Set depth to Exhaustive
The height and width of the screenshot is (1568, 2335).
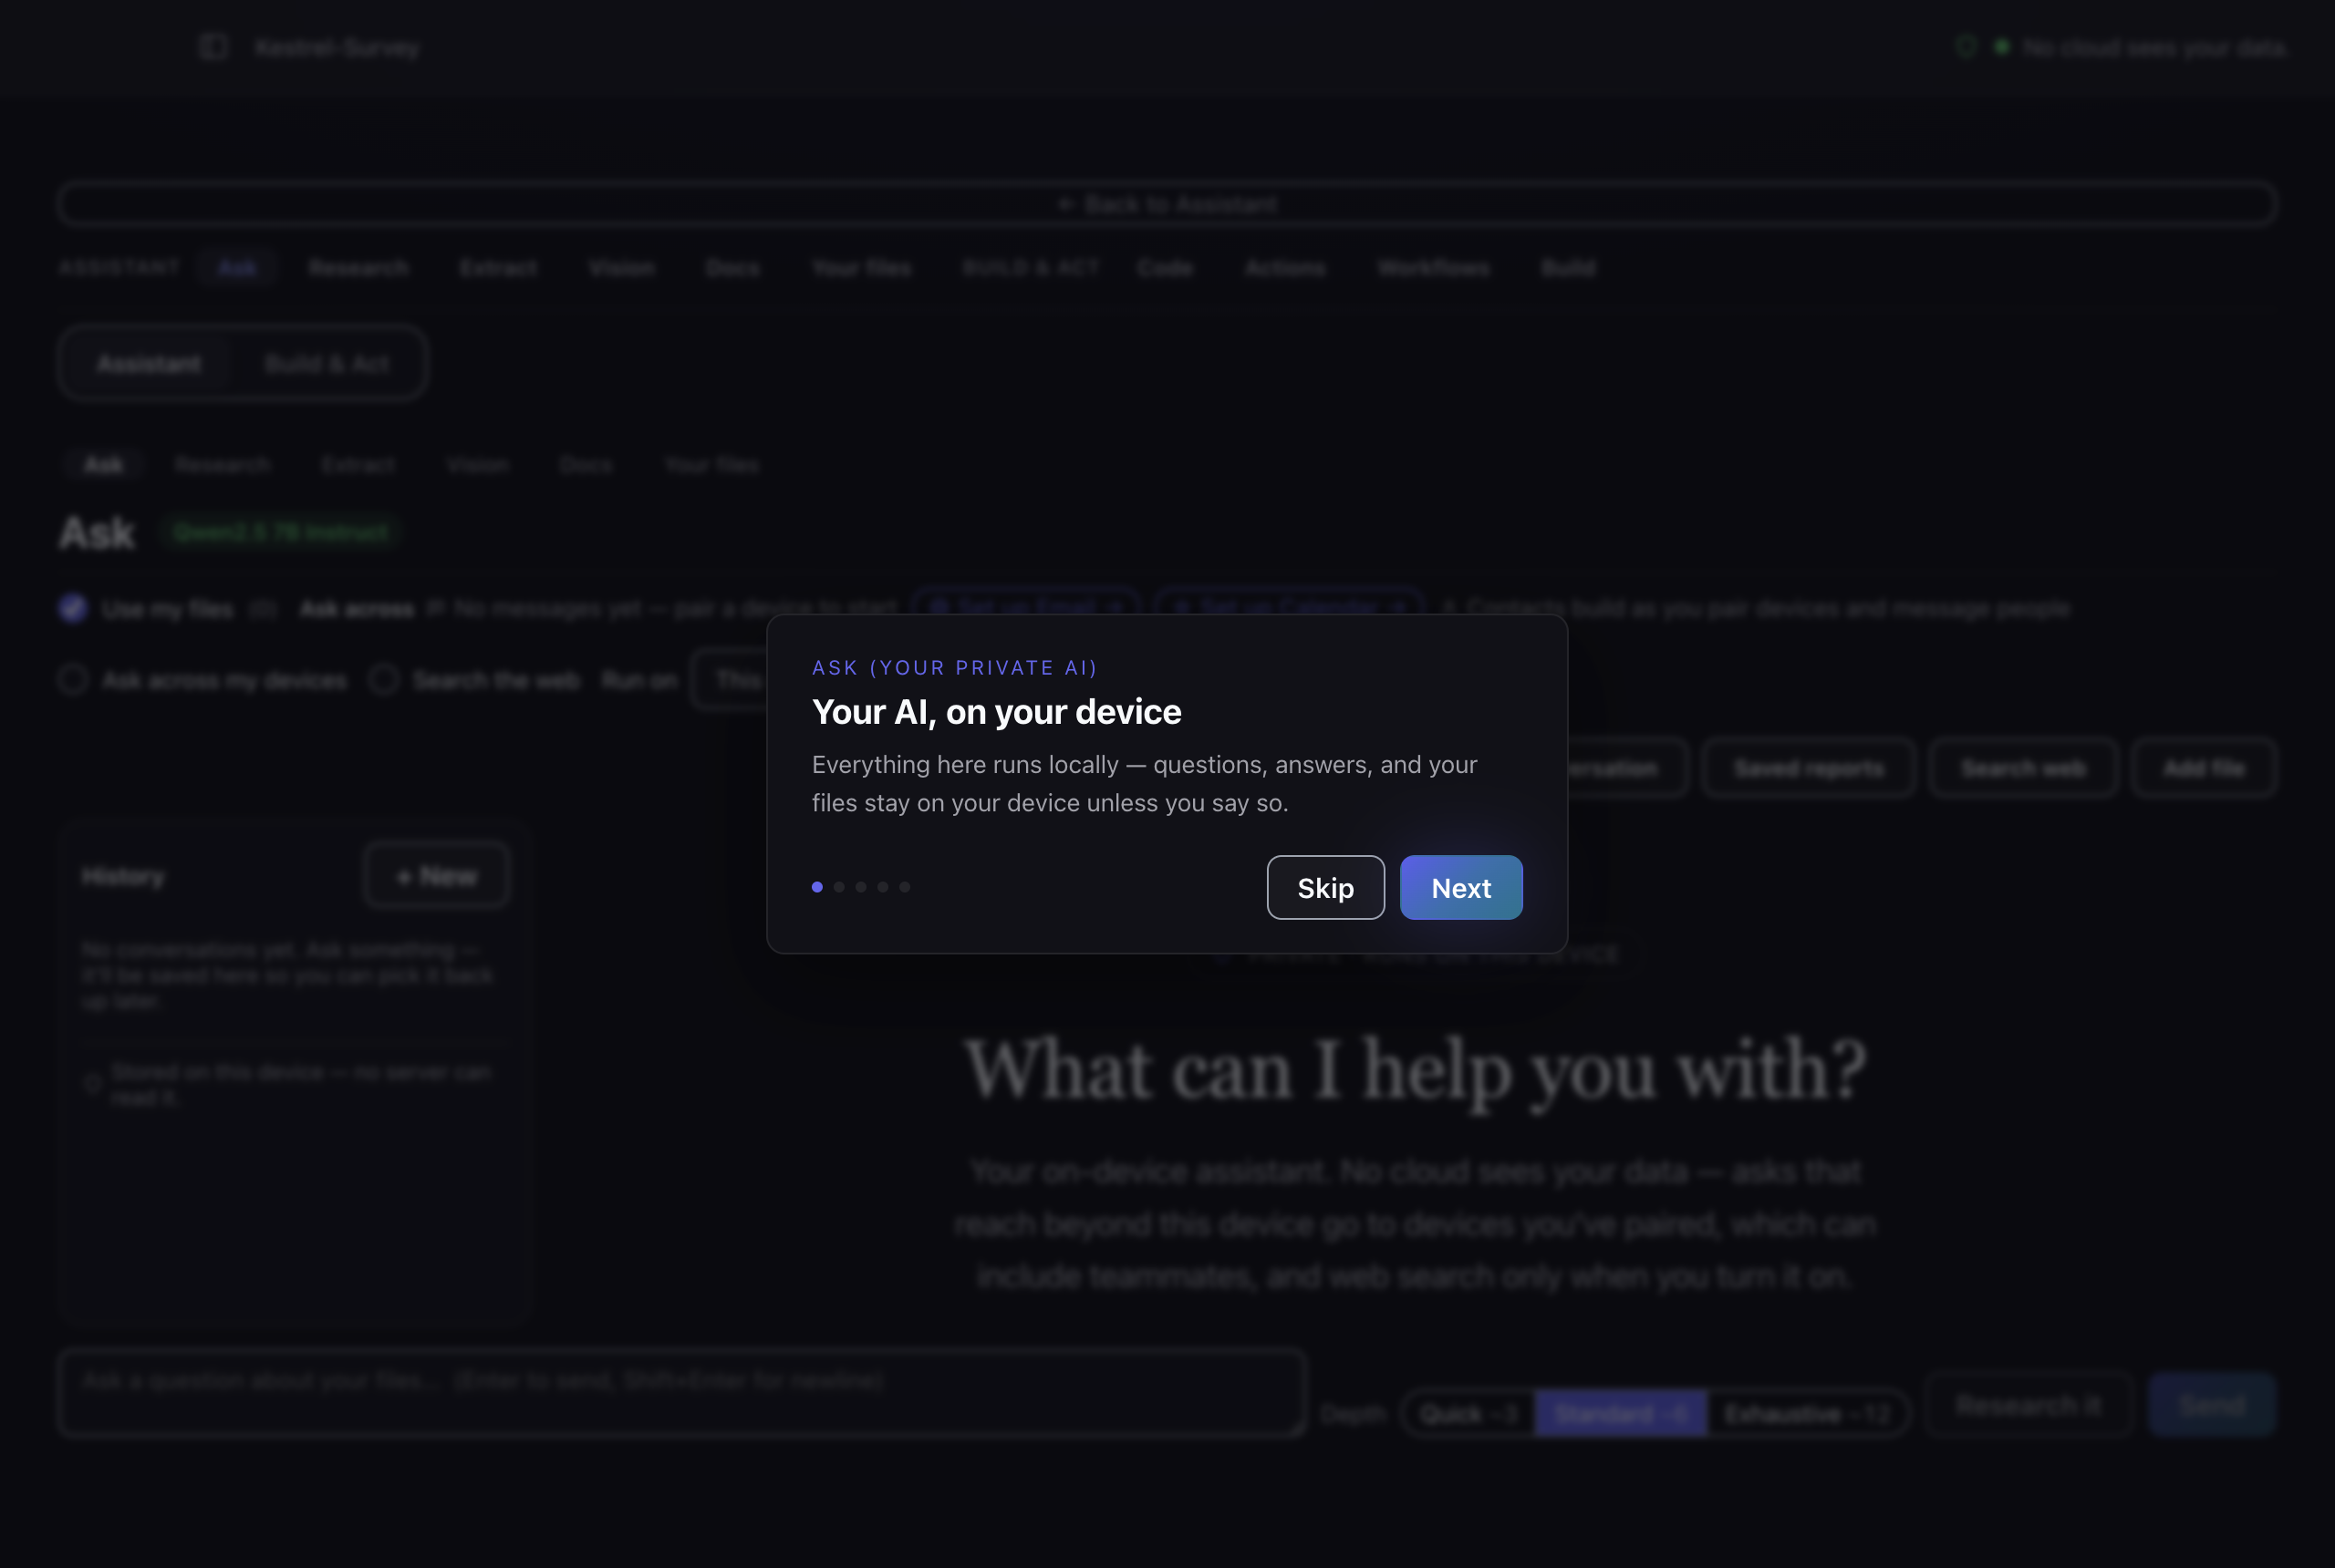click(x=1807, y=1413)
